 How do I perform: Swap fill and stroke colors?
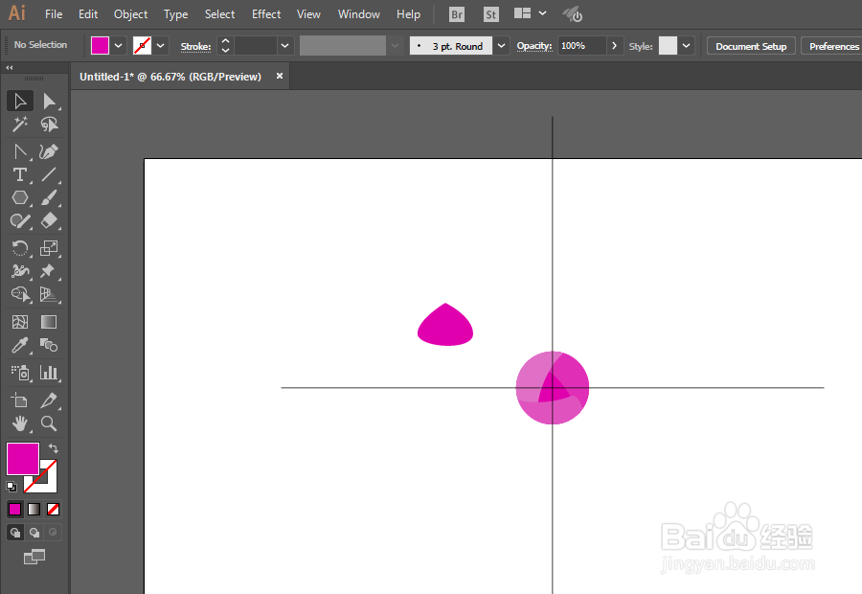(54, 448)
